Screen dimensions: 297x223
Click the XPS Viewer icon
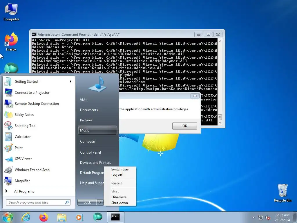(8, 159)
